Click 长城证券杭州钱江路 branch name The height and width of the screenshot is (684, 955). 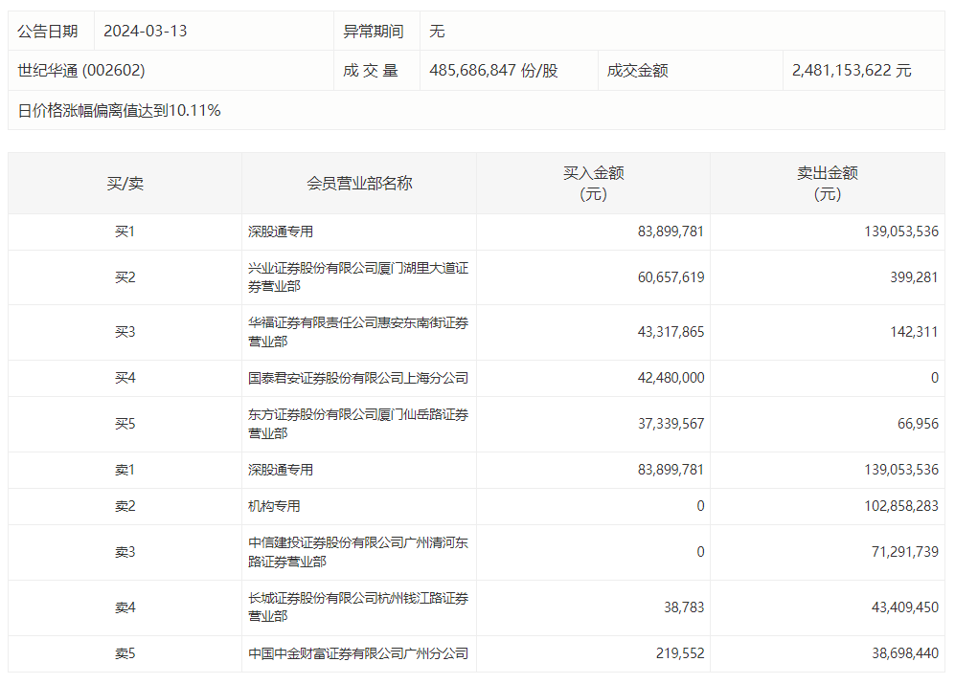[357, 607]
